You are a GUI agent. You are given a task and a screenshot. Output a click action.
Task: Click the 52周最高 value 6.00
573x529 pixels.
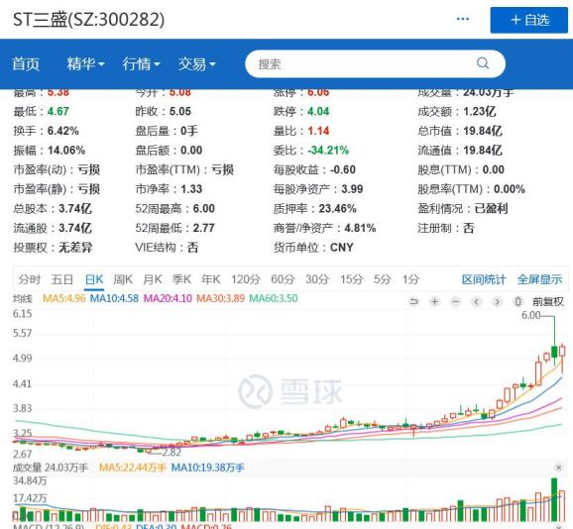click(204, 208)
